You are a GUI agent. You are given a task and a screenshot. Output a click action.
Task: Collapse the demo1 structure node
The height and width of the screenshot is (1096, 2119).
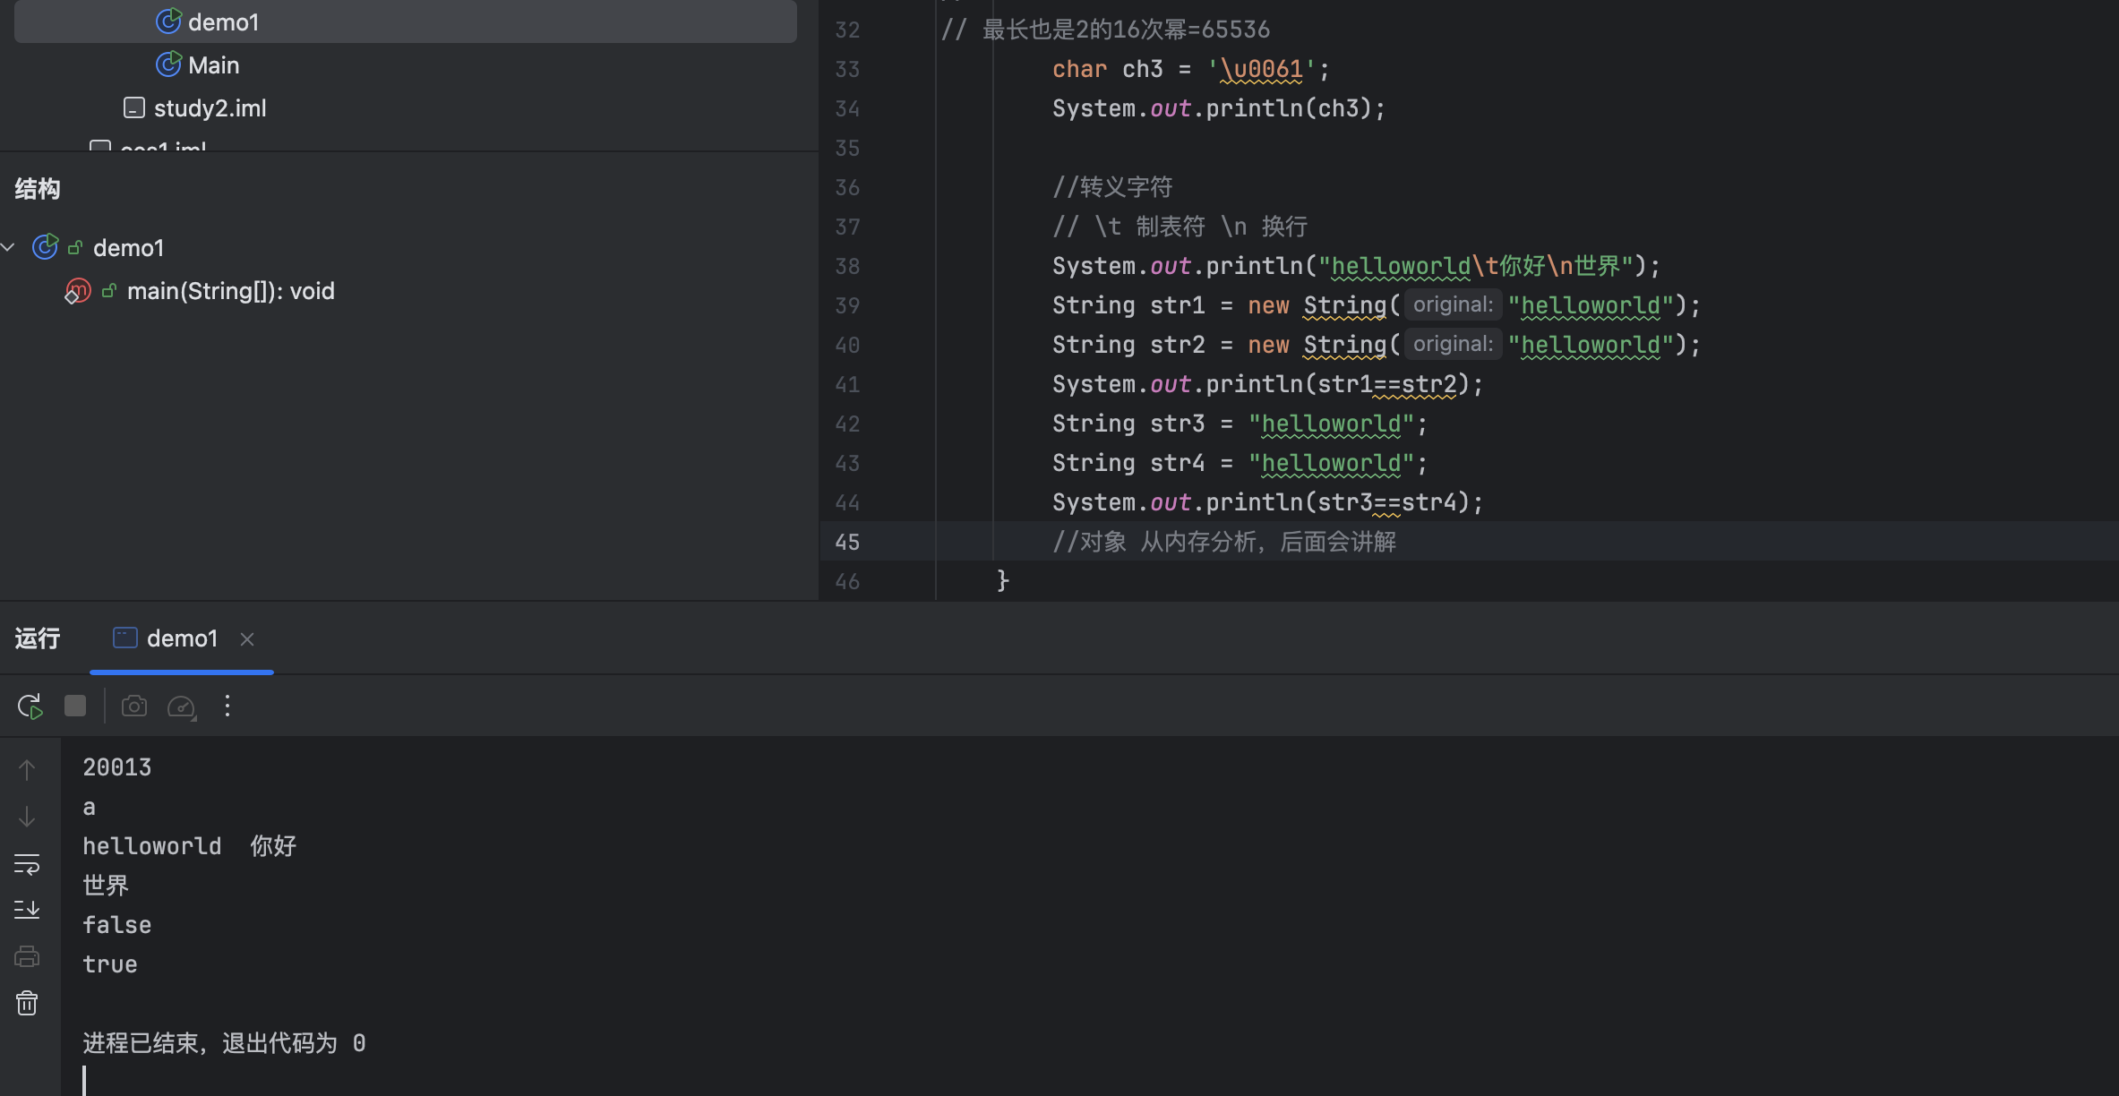tap(9, 247)
